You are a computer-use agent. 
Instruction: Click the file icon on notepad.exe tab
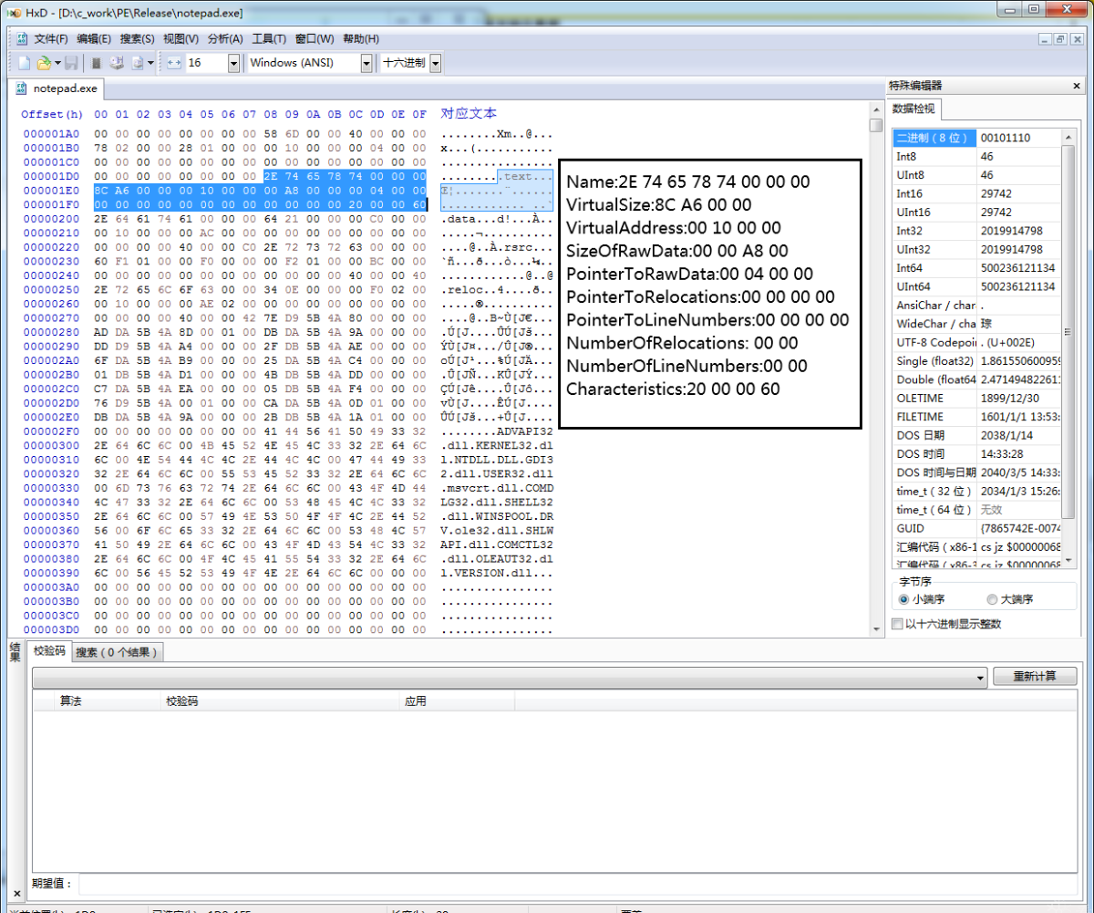click(x=21, y=89)
